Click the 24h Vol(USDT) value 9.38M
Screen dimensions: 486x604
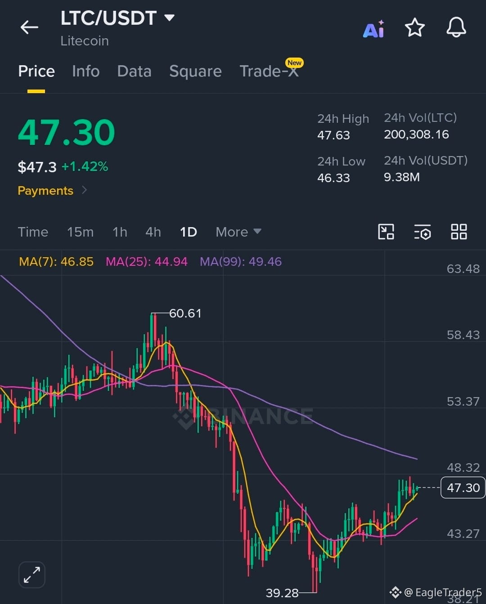click(401, 177)
